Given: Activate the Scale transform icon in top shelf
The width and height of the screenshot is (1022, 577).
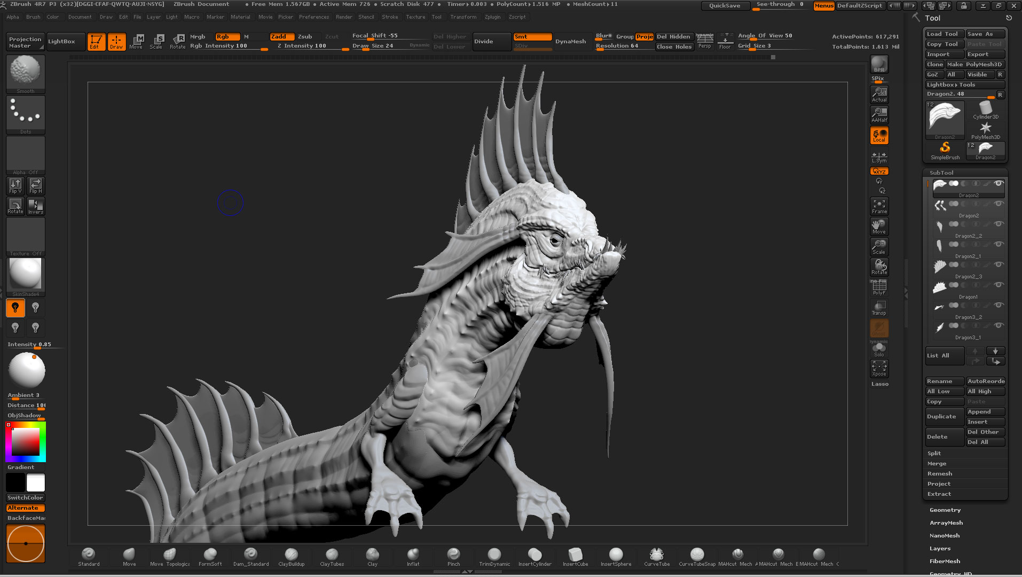Looking at the screenshot, I should click(x=156, y=42).
